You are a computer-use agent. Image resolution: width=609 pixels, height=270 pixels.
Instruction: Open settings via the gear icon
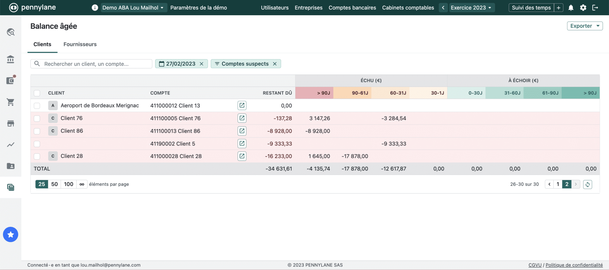[583, 8]
